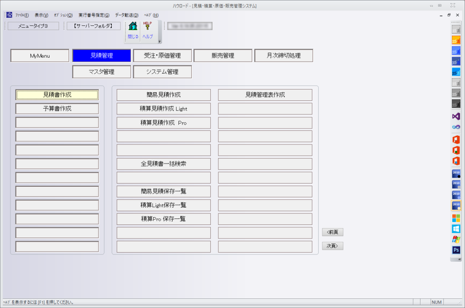Image resolution: width=465 pixels, height=308 pixels.
Task: Click the 閉じる house icon in toolbar
Action: [x=133, y=27]
